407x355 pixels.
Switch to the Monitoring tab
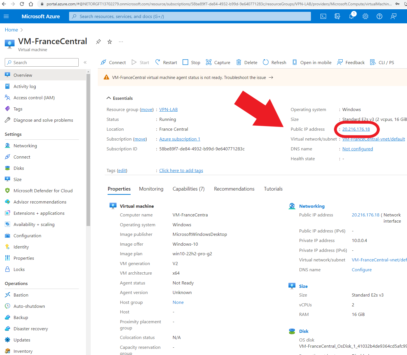[151, 189]
